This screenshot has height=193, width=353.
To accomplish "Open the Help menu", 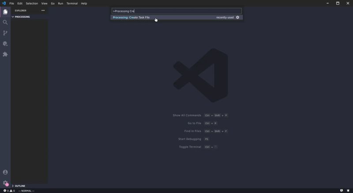I will [84, 4].
